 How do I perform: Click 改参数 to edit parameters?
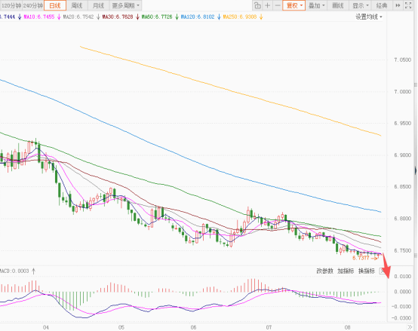click(x=324, y=271)
